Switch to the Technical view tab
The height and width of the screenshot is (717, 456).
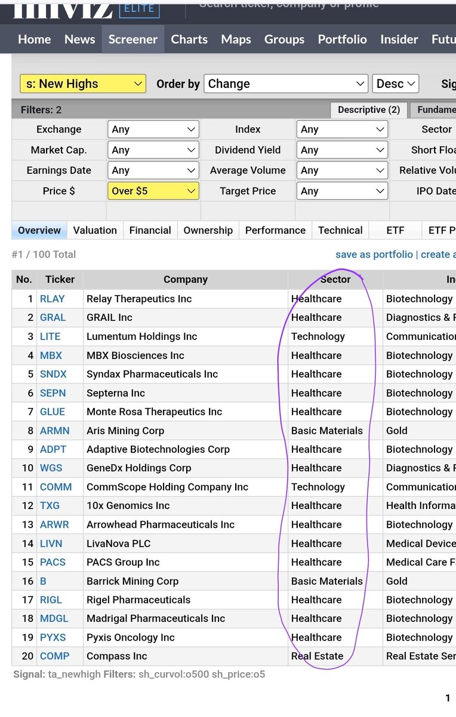[340, 231]
